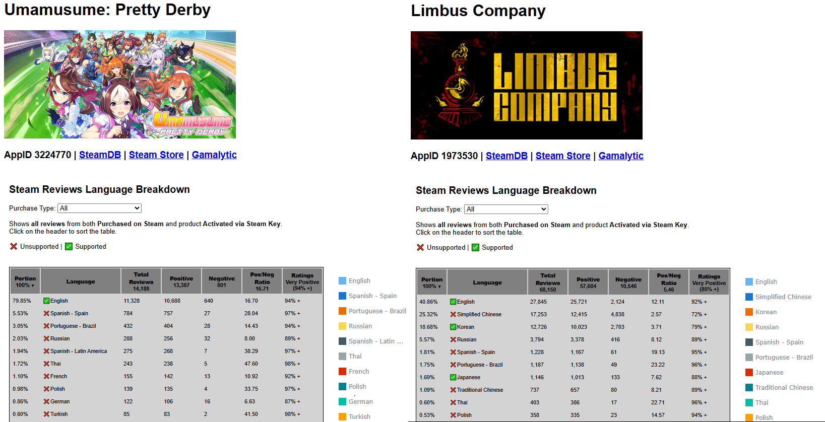The image size is (825, 422).
Task: Click green check Supported legend icon under Umamusume
Action: [x=69, y=246]
